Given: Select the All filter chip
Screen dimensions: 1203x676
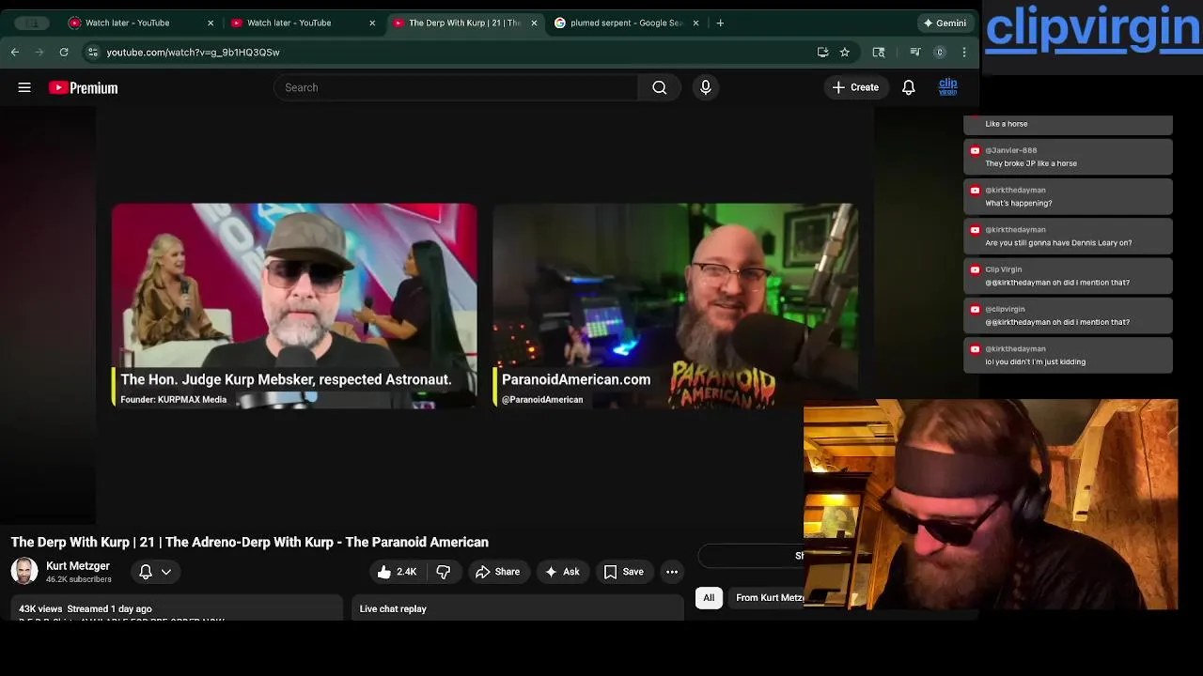Looking at the screenshot, I should coord(709,597).
